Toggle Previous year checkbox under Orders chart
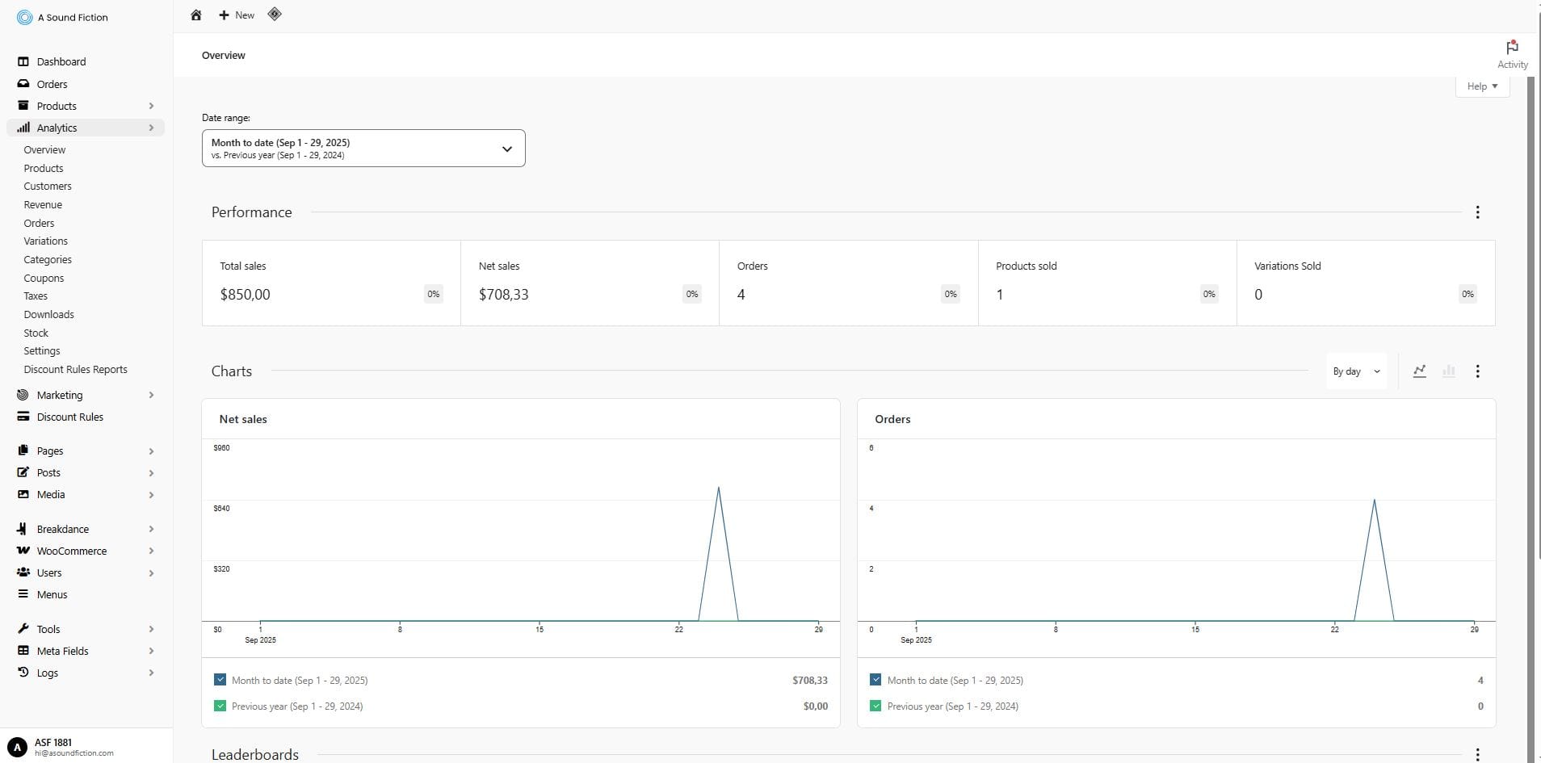This screenshot has width=1541, height=763. [875, 706]
